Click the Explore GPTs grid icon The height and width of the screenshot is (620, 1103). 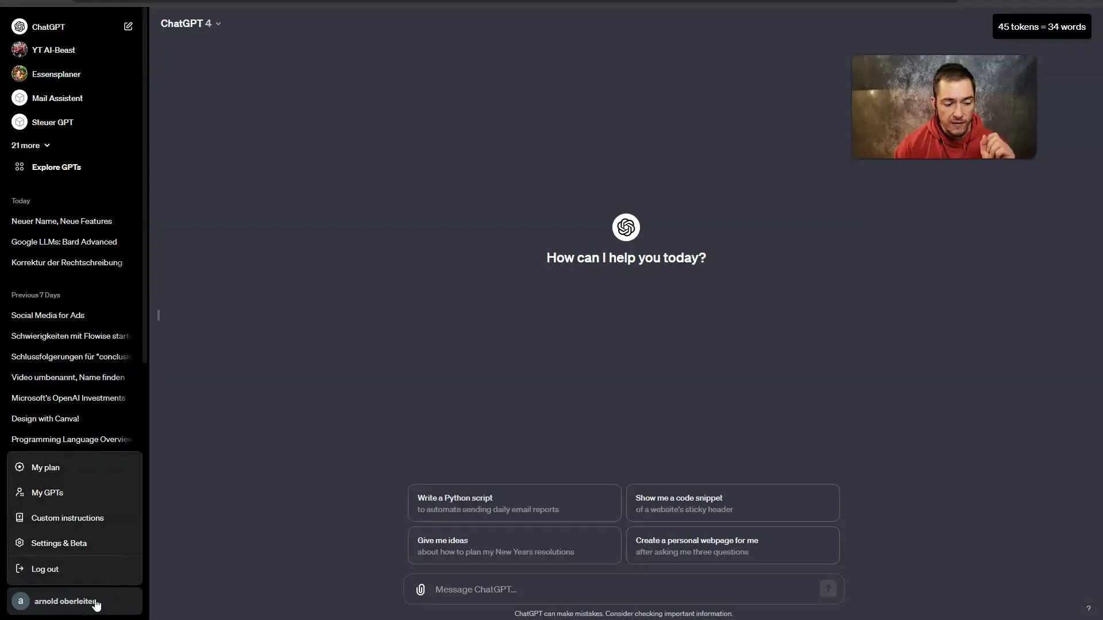tap(19, 166)
